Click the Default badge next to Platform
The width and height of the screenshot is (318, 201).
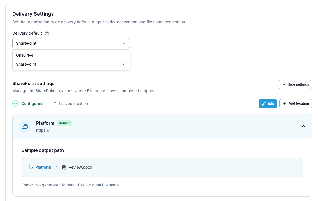64,123
